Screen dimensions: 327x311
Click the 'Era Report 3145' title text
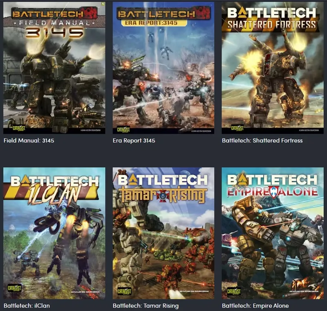point(134,141)
